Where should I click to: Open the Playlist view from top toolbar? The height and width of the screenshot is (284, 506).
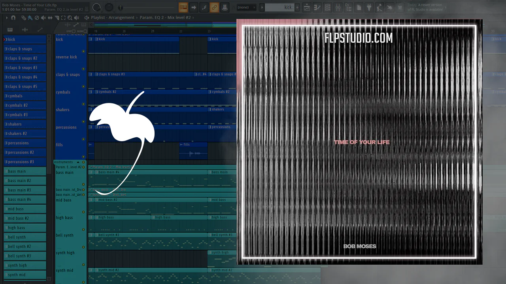[307, 7]
